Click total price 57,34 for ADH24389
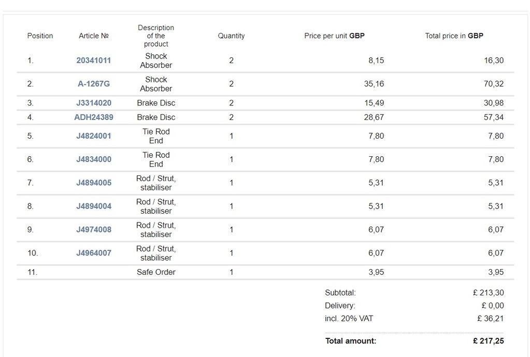This screenshot has width=530, height=357. [494, 117]
